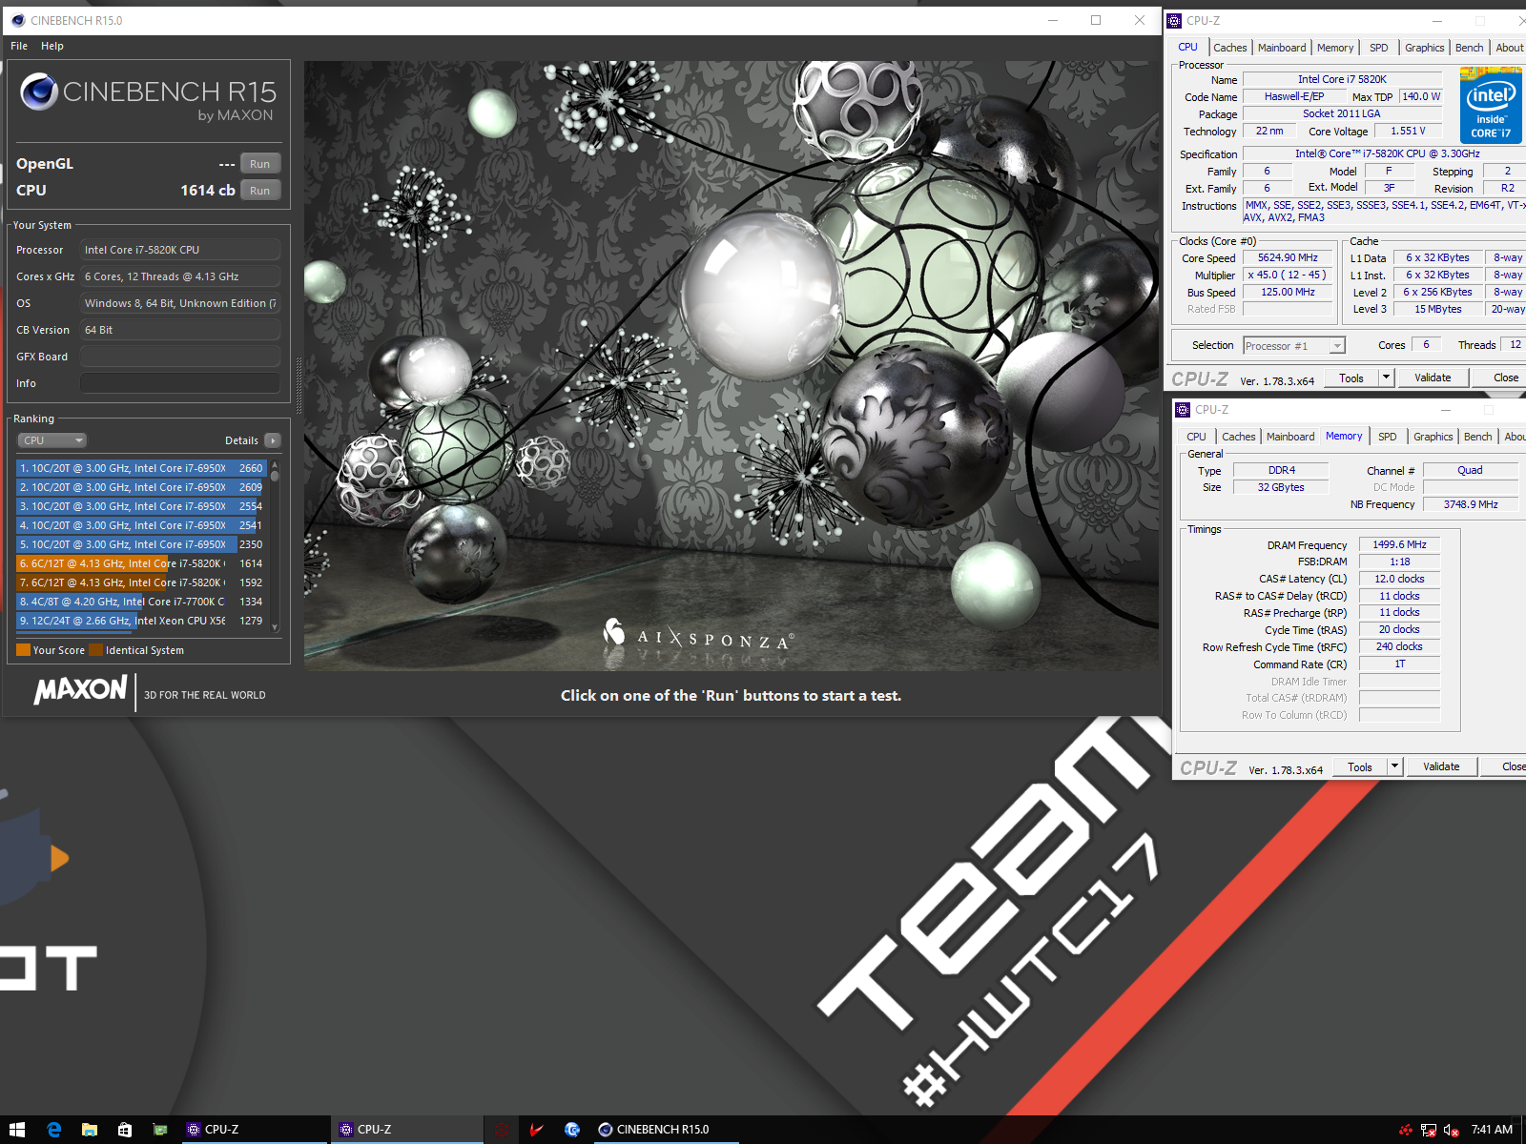Click the Intel Core i7 logo in CPU-Z

click(1491, 106)
